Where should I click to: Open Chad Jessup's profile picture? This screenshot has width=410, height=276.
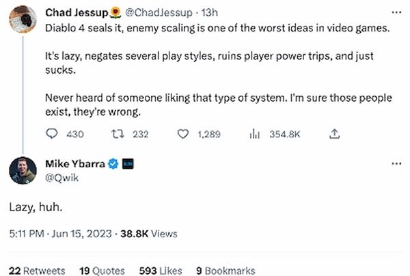click(23, 19)
